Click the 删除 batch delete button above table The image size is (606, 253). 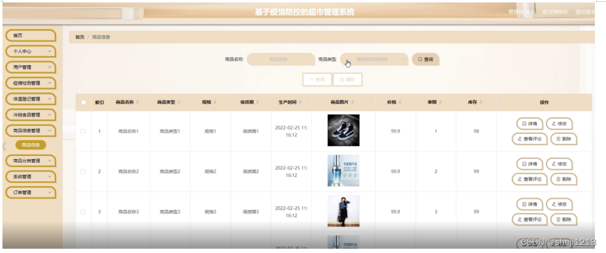tap(347, 80)
